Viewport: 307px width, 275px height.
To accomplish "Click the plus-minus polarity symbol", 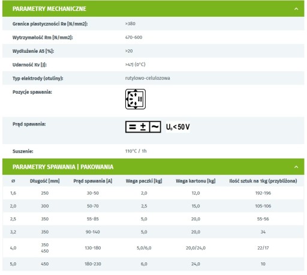I will pyautogui.click(x=143, y=127).
